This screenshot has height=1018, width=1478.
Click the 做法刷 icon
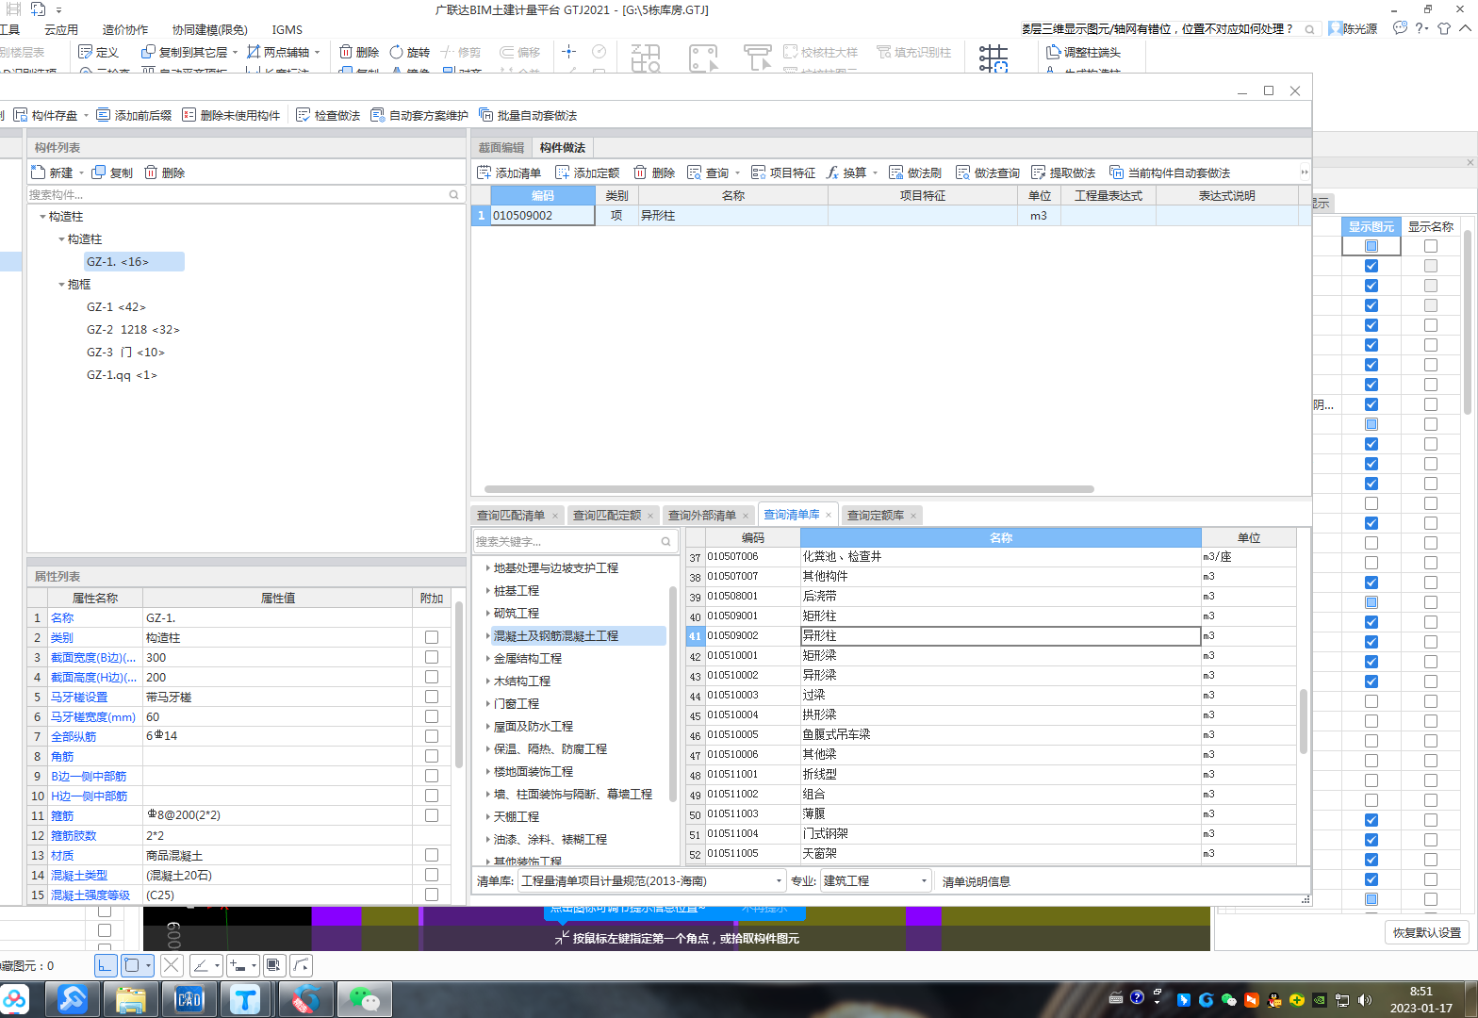[x=896, y=172]
